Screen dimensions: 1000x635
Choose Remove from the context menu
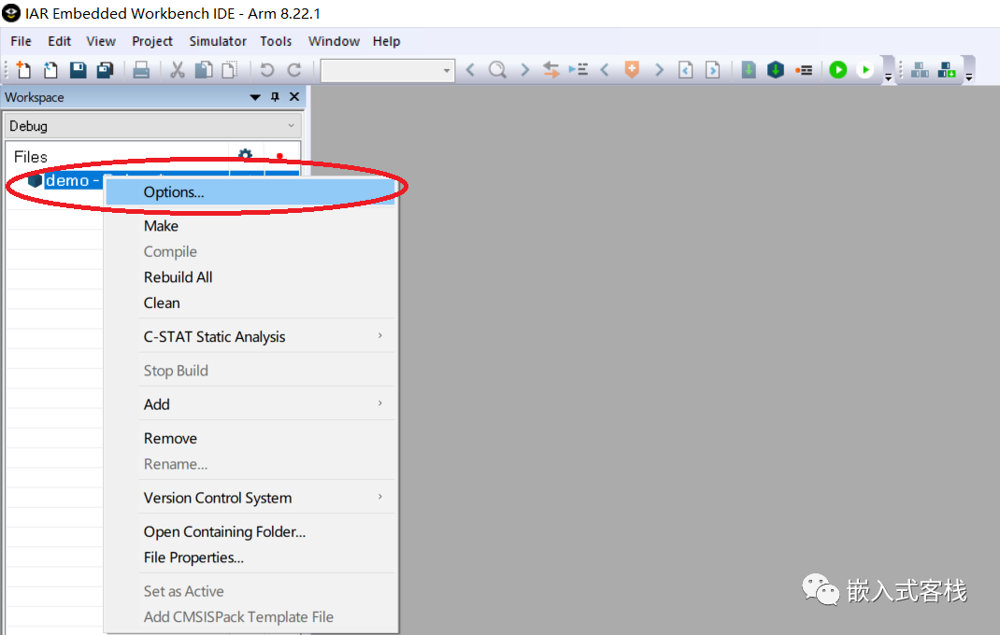(x=250, y=438)
